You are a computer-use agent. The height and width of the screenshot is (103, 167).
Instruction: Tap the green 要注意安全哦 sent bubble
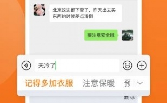click(101, 35)
